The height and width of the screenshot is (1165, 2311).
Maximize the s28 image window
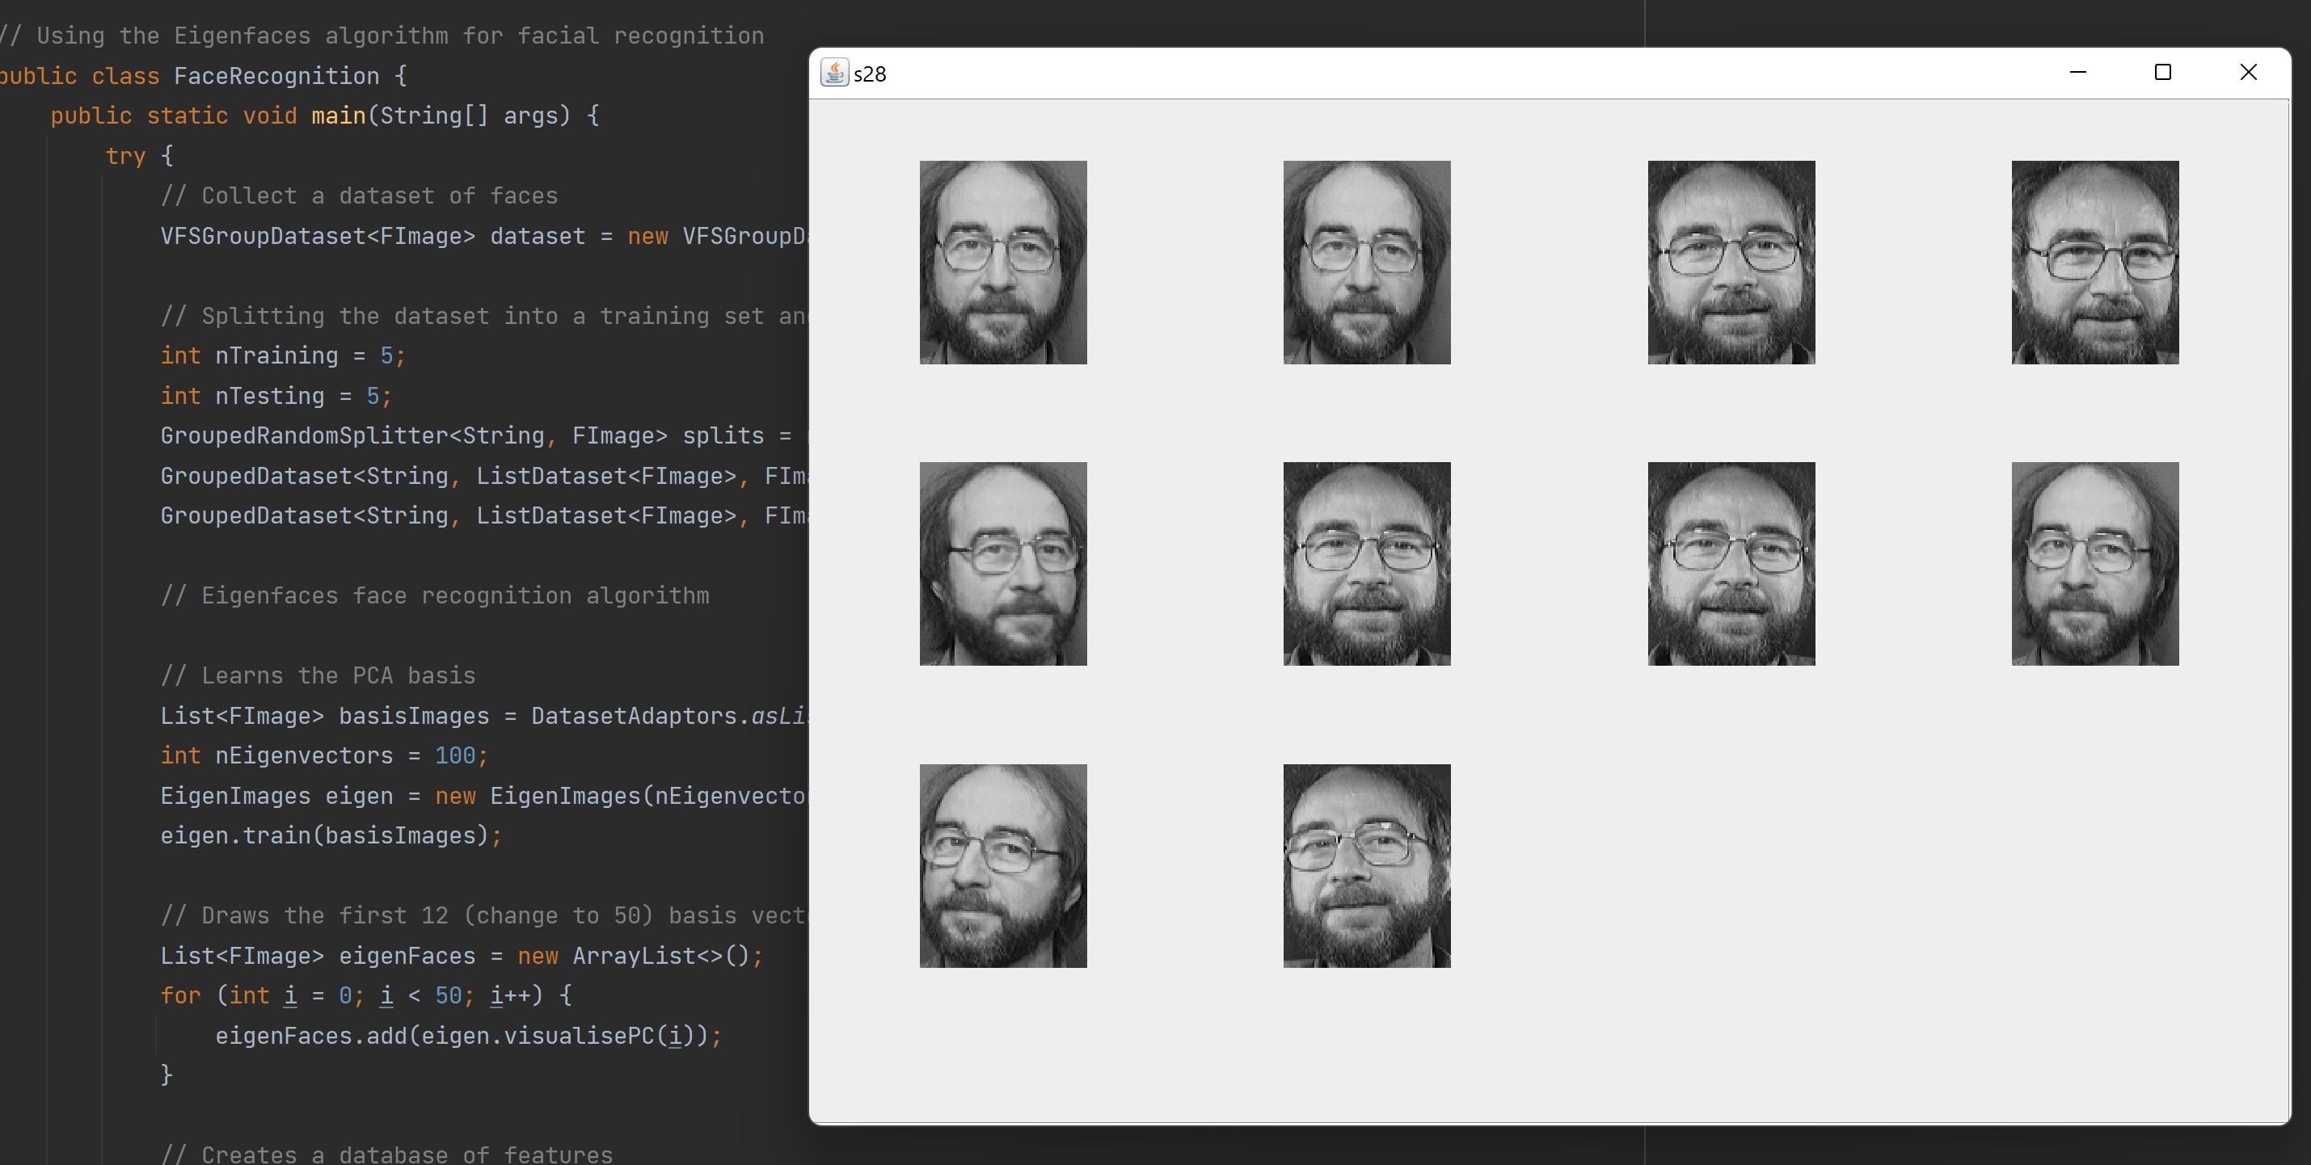[x=2163, y=72]
